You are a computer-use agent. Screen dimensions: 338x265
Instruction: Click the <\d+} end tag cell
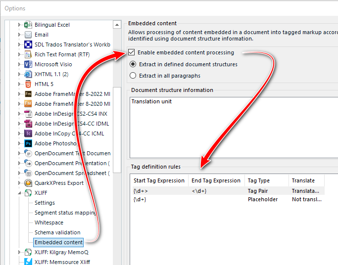pos(199,191)
